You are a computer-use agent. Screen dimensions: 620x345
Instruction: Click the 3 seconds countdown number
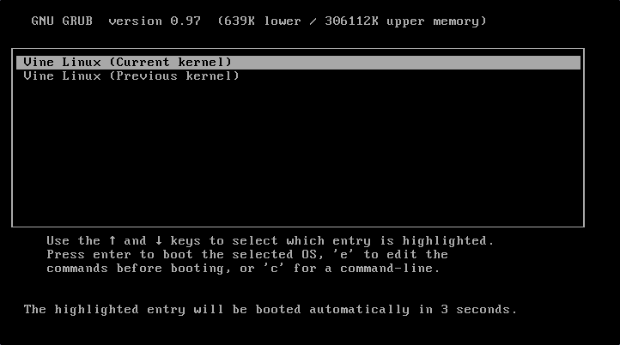pyautogui.click(x=445, y=310)
